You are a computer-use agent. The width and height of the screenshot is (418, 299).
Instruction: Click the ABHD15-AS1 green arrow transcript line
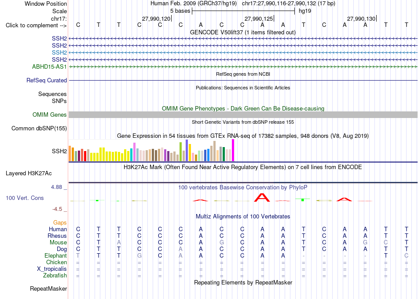tap(243, 66)
